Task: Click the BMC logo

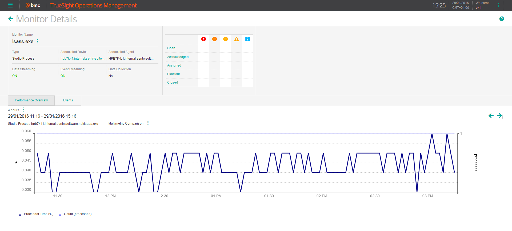Action: (33, 5)
